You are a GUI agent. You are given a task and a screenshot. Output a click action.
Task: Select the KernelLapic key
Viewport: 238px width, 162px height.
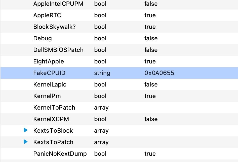[x=50, y=85]
